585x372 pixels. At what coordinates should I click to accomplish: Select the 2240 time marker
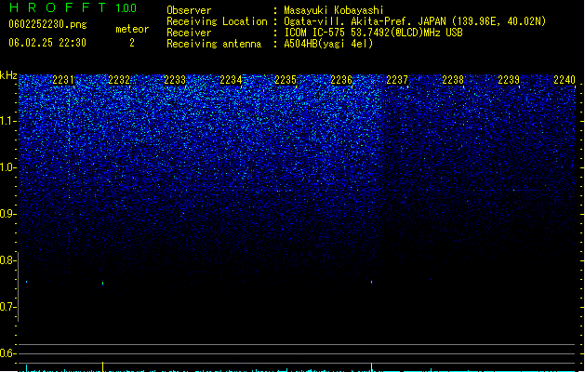[565, 80]
